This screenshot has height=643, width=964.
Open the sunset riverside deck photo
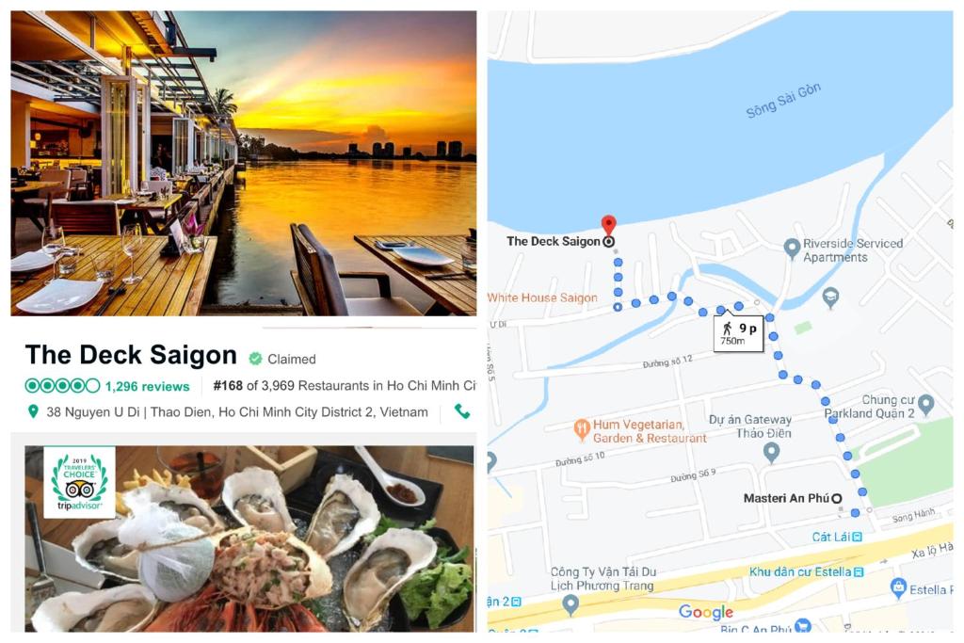[244, 163]
